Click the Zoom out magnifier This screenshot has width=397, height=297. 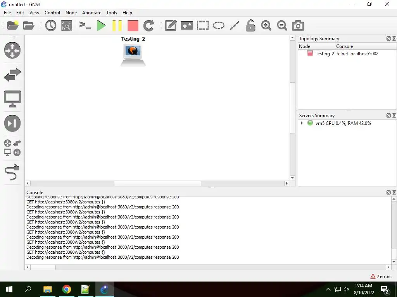282,26
